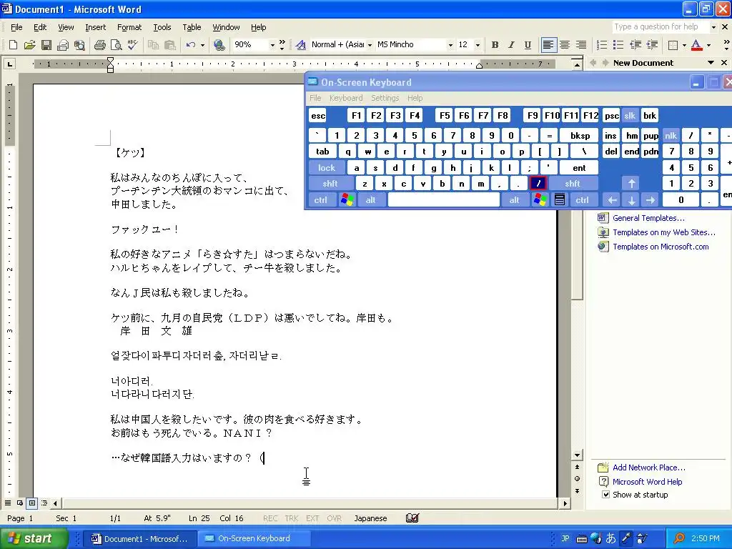Screen dimensions: 732x549
Task: Click the esc key on On-Screen Keyboard
Action: (x=318, y=116)
